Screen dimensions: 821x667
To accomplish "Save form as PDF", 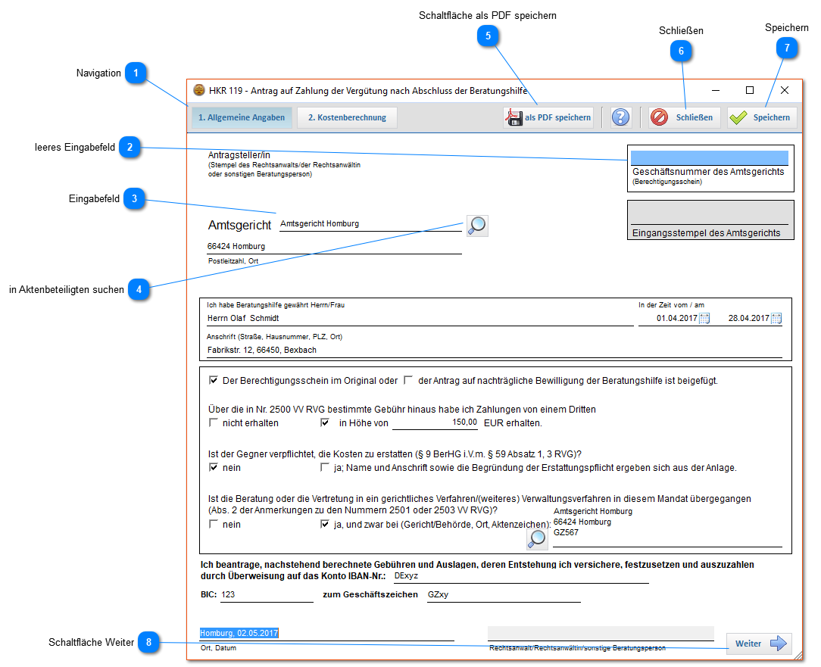I will click(x=548, y=117).
